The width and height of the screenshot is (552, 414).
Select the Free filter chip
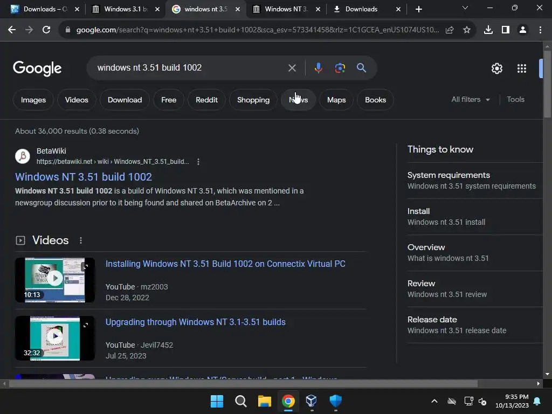coord(169,100)
